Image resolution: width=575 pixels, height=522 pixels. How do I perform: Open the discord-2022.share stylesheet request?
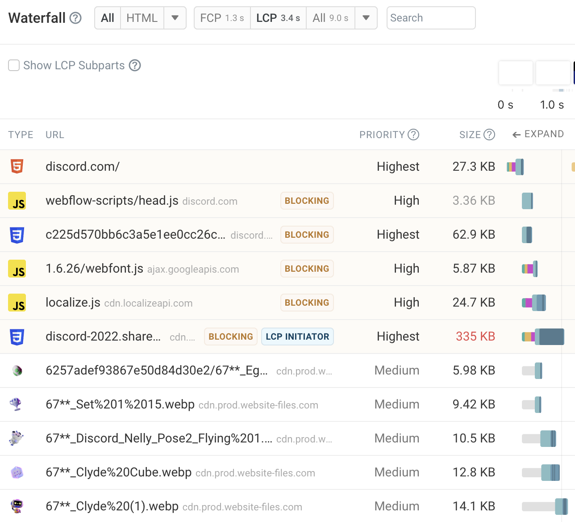pyautogui.click(x=287, y=337)
